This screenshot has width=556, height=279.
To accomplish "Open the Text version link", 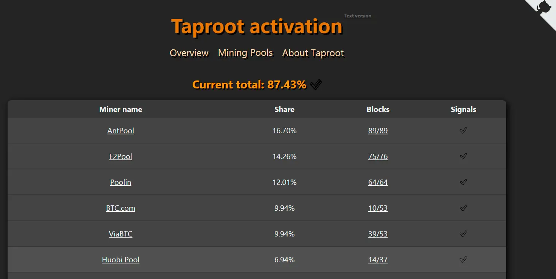I will tap(357, 16).
